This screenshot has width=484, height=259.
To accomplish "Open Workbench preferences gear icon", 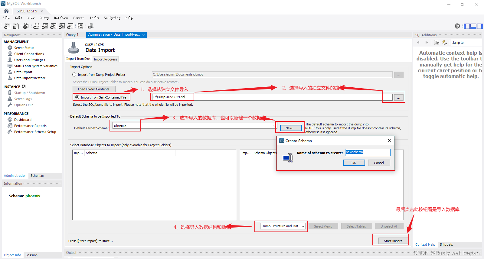I will [x=457, y=26].
